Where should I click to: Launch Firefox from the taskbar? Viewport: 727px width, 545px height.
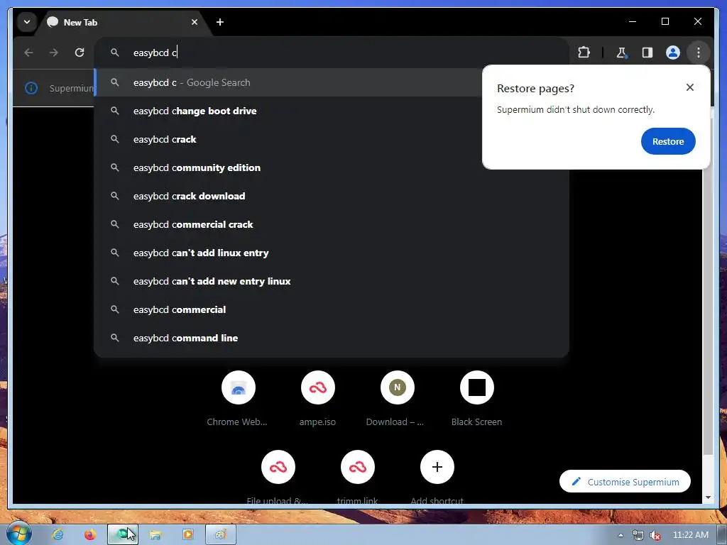coord(90,534)
